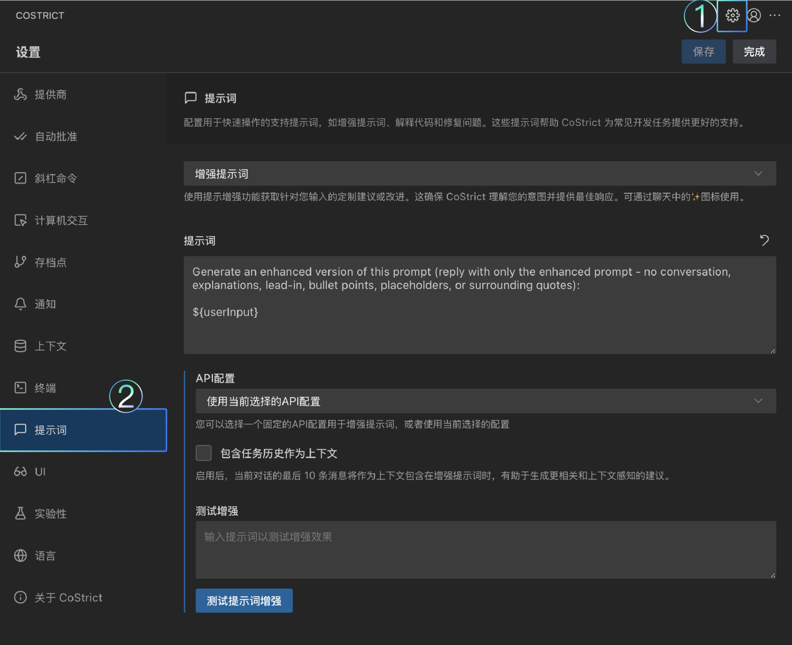Screen dimensions: 792x645
Task: Click the 完成 button
Action: pos(754,51)
